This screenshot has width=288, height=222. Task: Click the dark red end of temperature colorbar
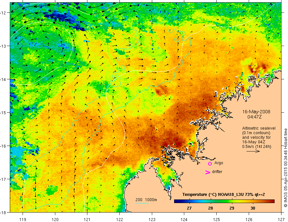272,201
